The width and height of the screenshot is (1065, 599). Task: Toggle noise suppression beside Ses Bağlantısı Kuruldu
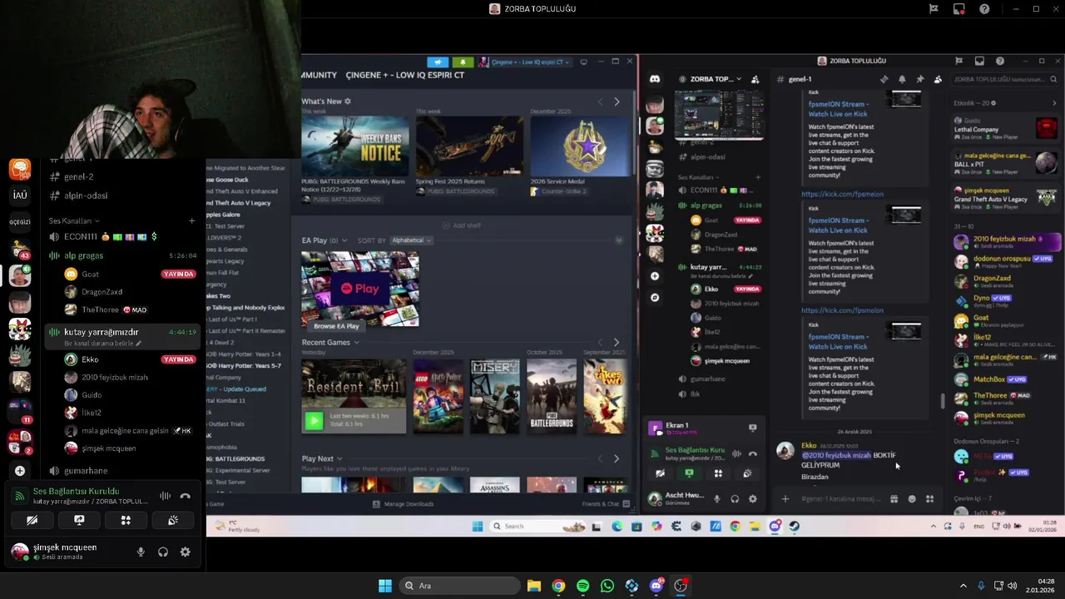coord(165,496)
